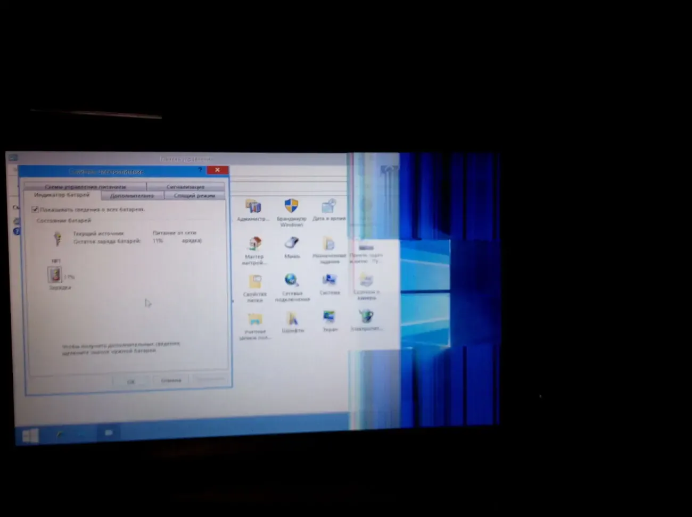Image resolution: width=692 pixels, height=517 pixels.
Task: Open the Дата и время icon
Action: click(329, 206)
